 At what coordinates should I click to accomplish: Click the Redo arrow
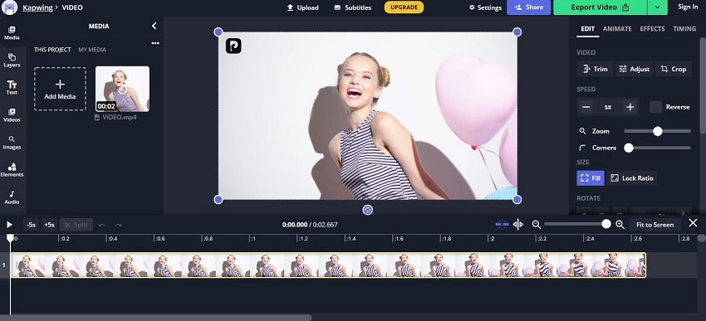pyautogui.click(x=118, y=225)
